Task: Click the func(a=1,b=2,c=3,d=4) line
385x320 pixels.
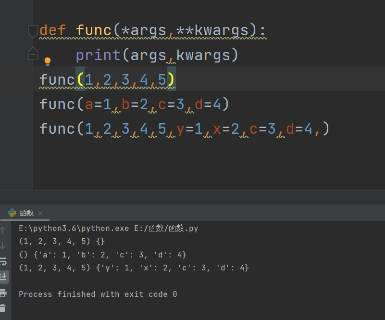Action: (x=134, y=104)
